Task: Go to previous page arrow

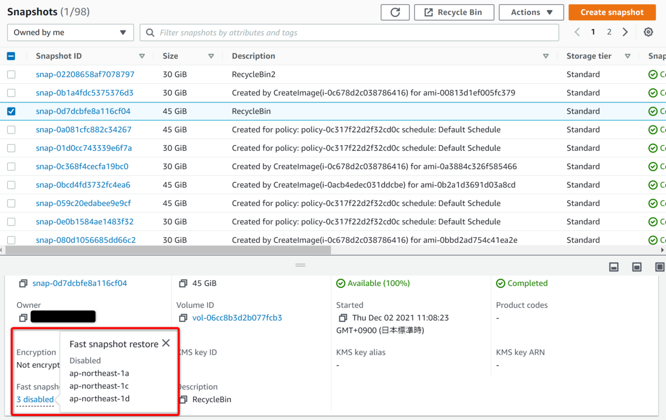Action: 577,32
